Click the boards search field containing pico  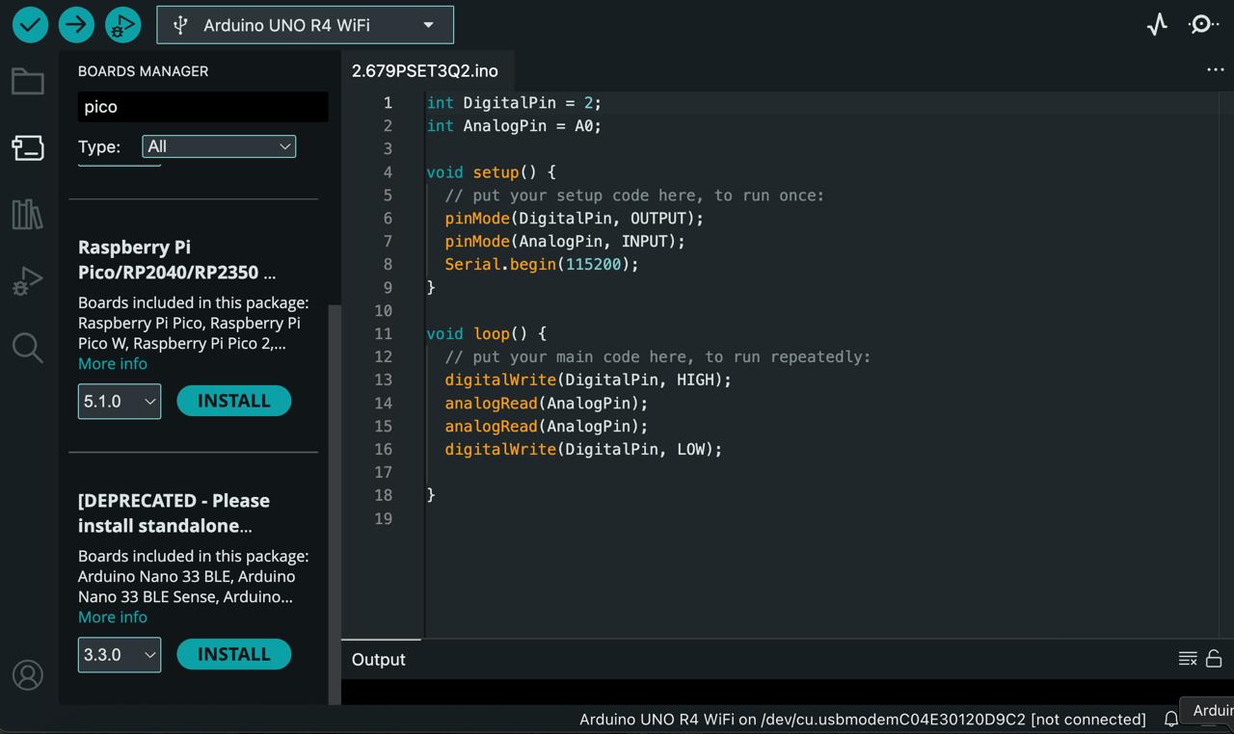point(202,107)
